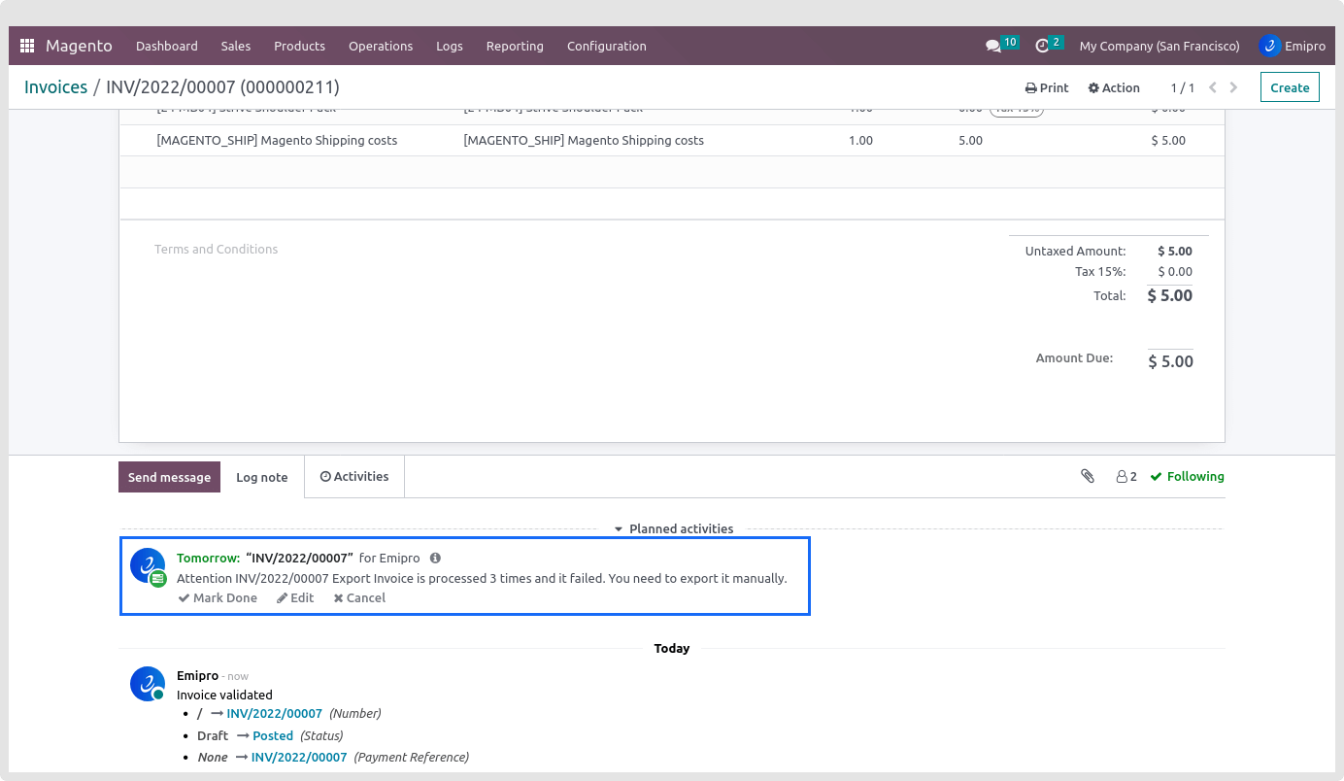Click the paperclip attachments icon
The width and height of the screenshot is (1344, 781).
pos(1088,476)
